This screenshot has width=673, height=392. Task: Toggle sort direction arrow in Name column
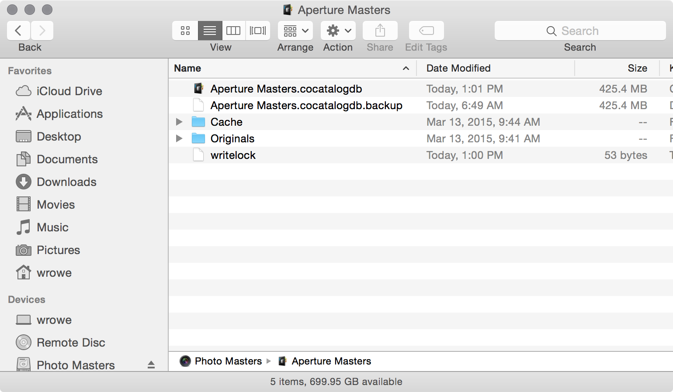point(406,68)
